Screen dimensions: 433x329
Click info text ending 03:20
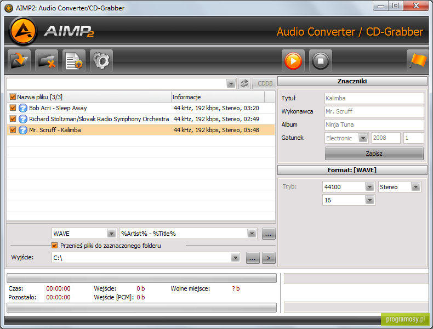coord(216,108)
